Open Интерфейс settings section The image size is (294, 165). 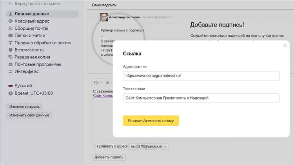26,71
